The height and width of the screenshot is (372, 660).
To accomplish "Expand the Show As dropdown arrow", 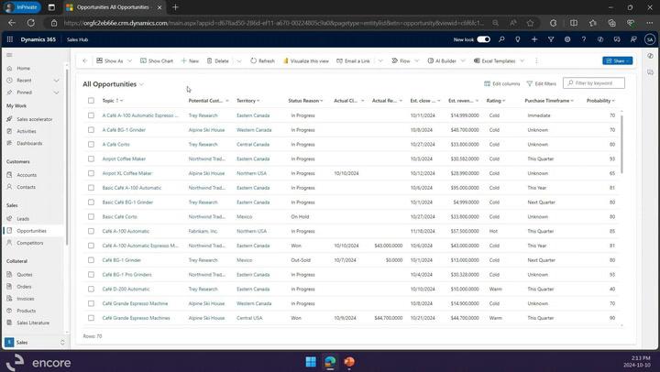I will coord(129,60).
